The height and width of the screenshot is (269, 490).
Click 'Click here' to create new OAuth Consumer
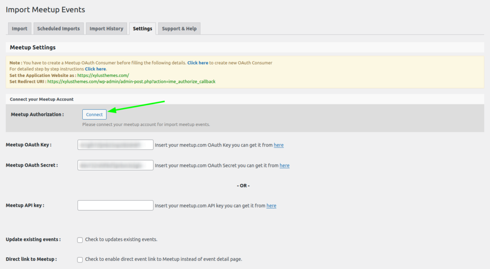(x=198, y=63)
